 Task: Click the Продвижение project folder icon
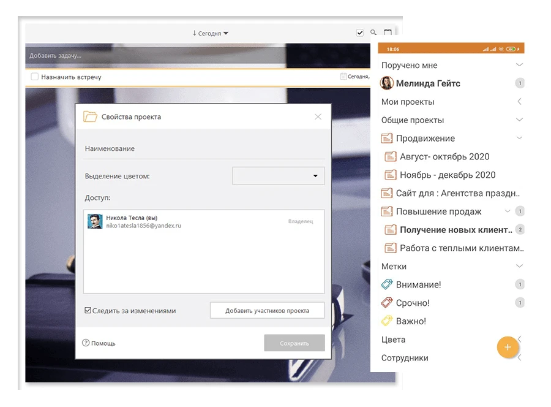386,139
